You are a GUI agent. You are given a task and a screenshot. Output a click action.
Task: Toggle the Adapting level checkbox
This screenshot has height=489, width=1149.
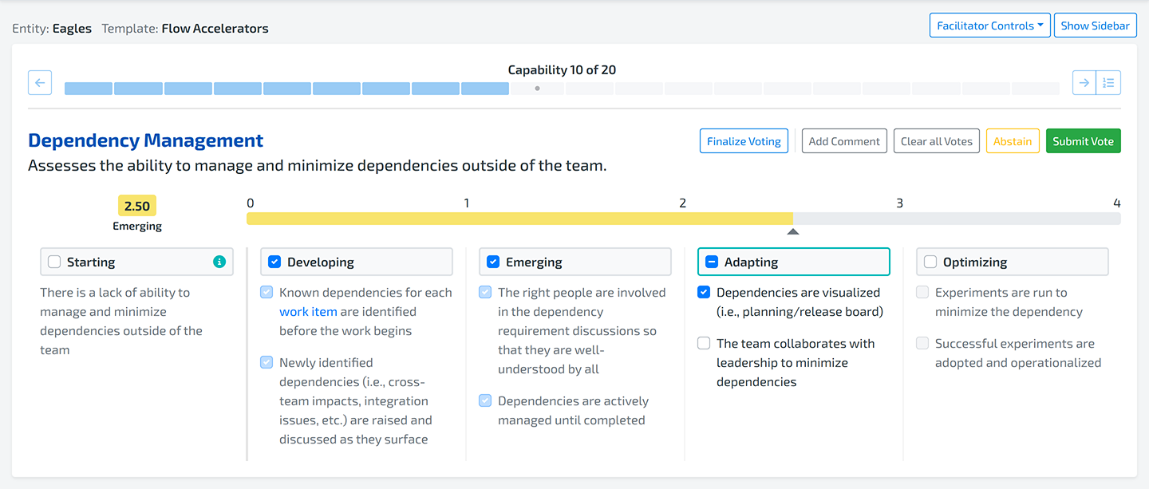(712, 262)
